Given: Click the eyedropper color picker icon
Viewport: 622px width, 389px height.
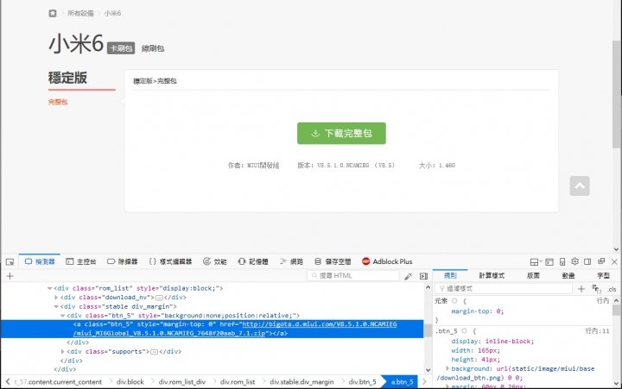Looking at the screenshot, I should tap(408, 276).
